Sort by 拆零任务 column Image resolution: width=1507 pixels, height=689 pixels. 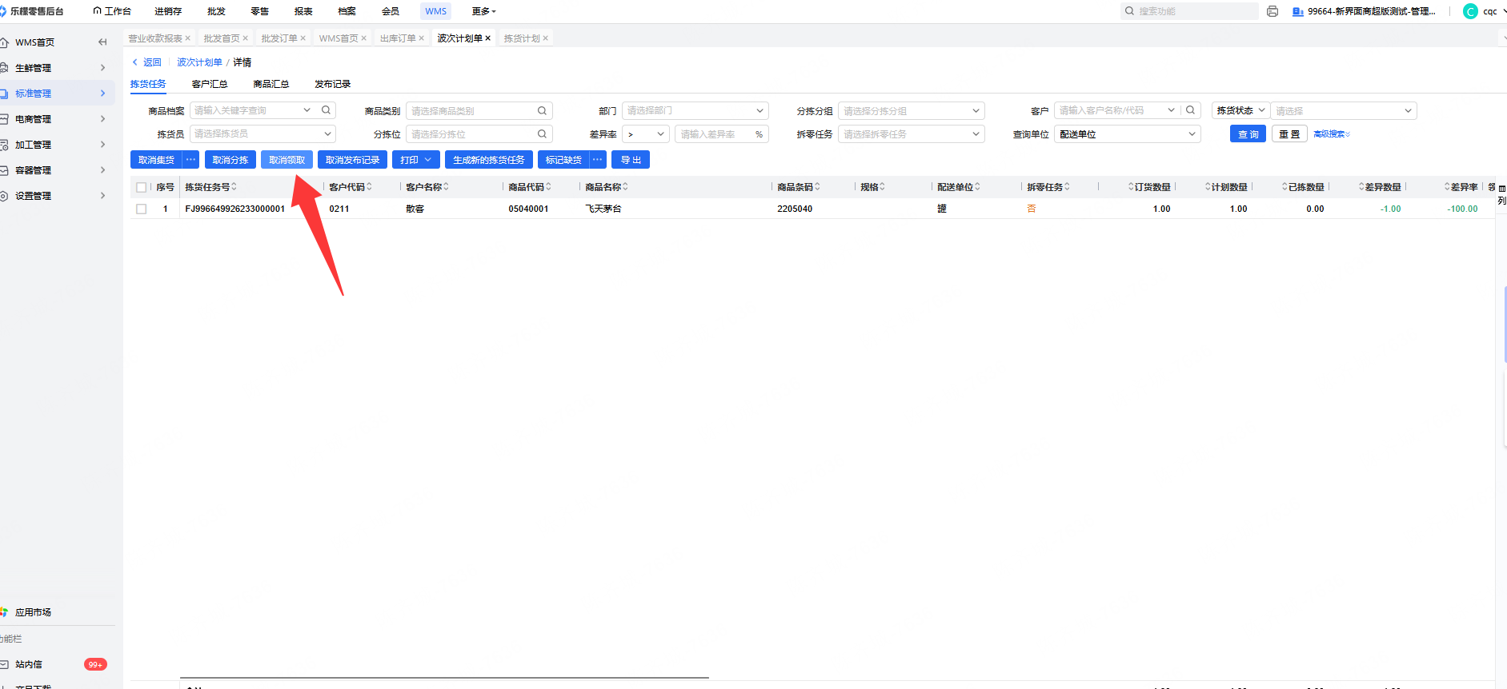pos(1067,187)
